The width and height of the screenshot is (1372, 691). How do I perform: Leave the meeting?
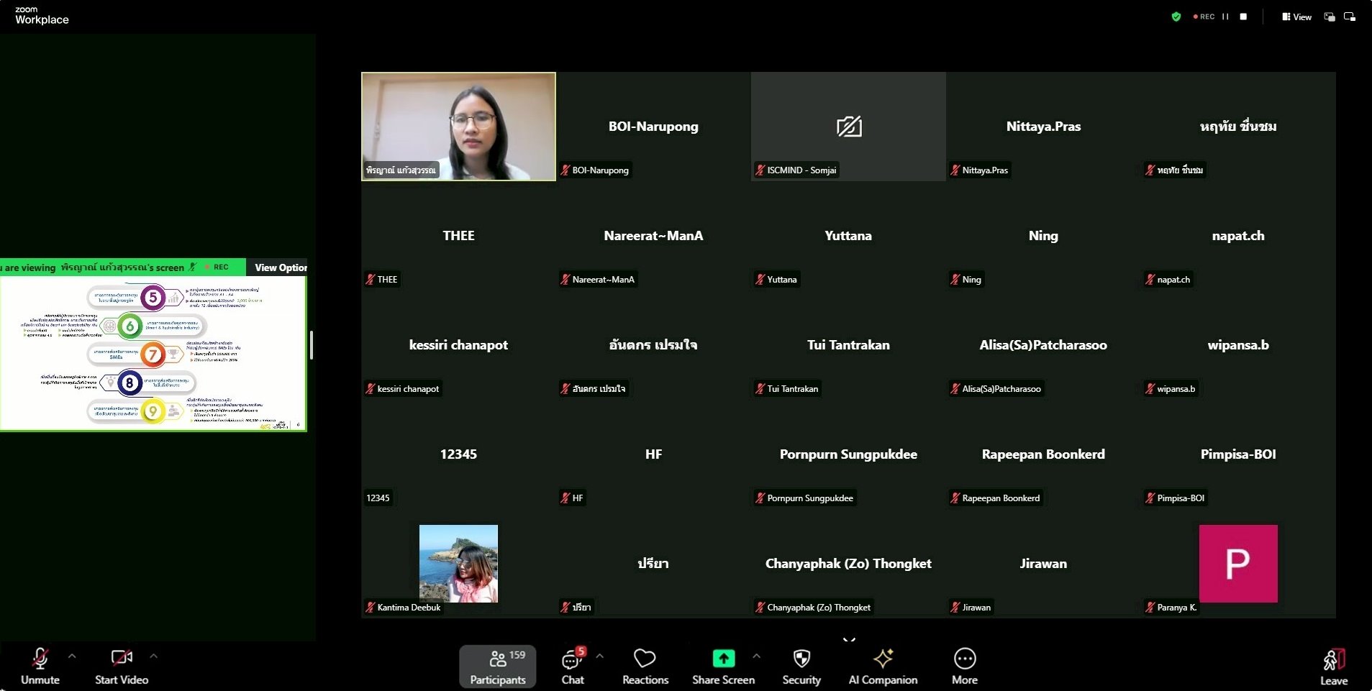pos(1333,666)
